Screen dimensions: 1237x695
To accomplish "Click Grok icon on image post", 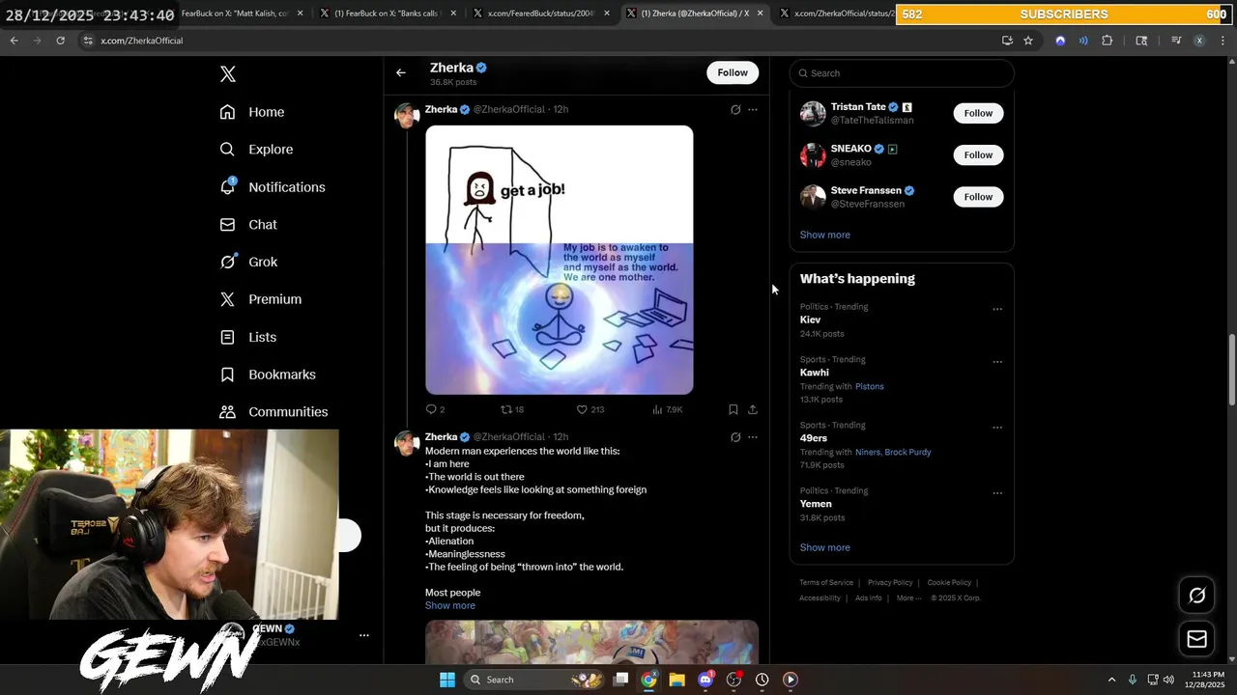I will click(735, 110).
